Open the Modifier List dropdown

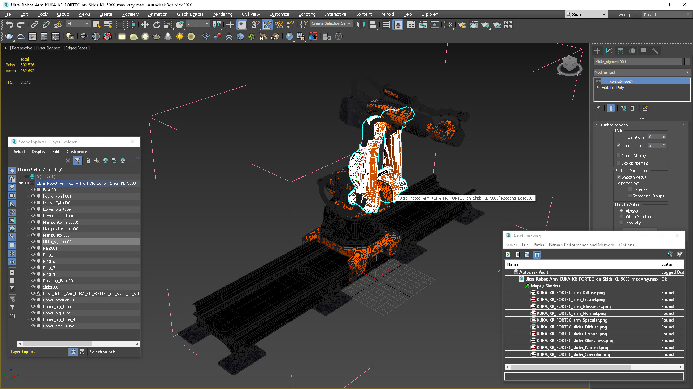point(642,72)
